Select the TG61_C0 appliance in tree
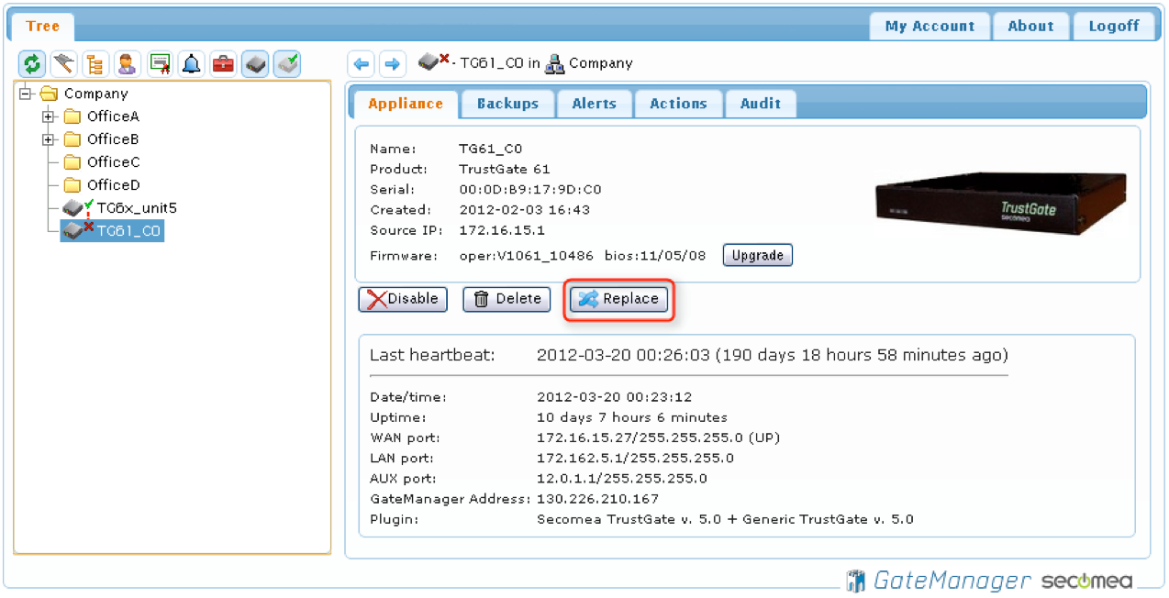 point(129,231)
